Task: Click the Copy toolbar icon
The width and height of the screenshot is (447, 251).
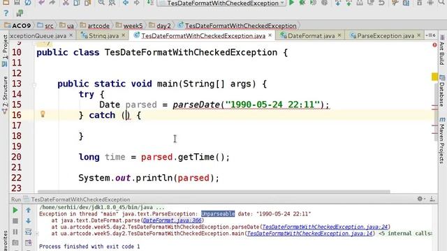Action: 77,3
